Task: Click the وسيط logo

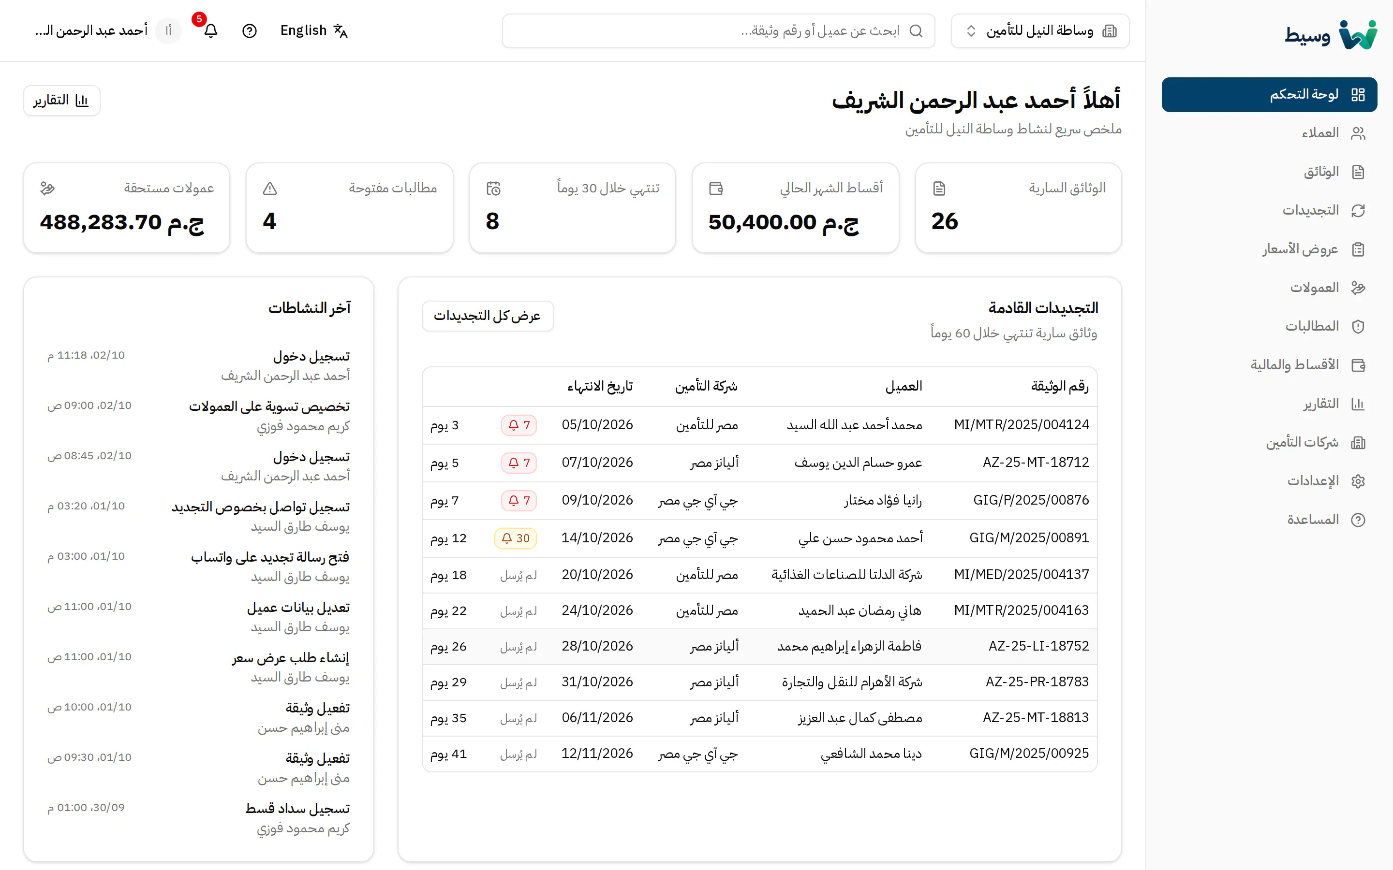Action: click(x=1330, y=35)
